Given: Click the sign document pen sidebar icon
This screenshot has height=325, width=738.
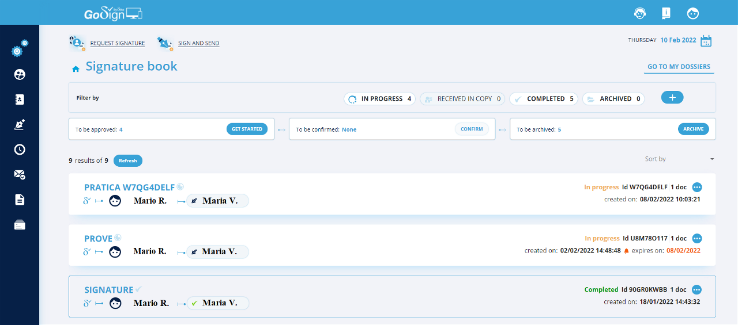Looking at the screenshot, I should click(x=20, y=125).
